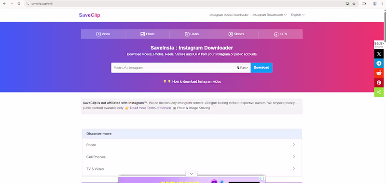Click the green share icon
Screen dimensions: 386x183
pyautogui.click(x=379, y=92)
